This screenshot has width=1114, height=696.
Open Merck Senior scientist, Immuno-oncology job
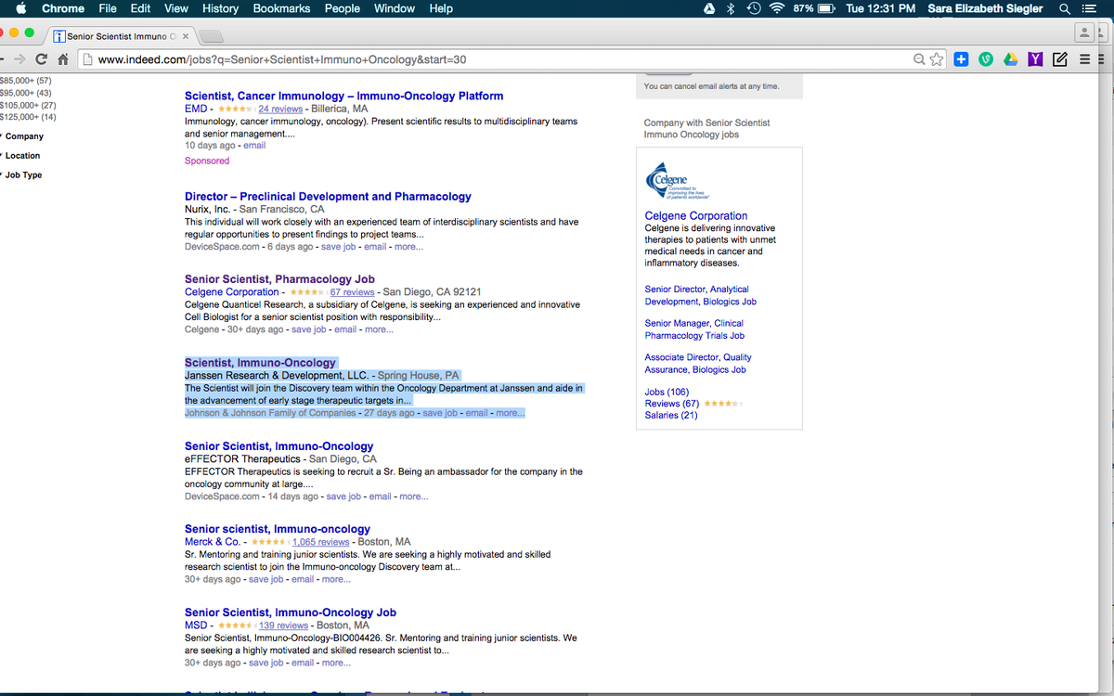[x=278, y=529]
